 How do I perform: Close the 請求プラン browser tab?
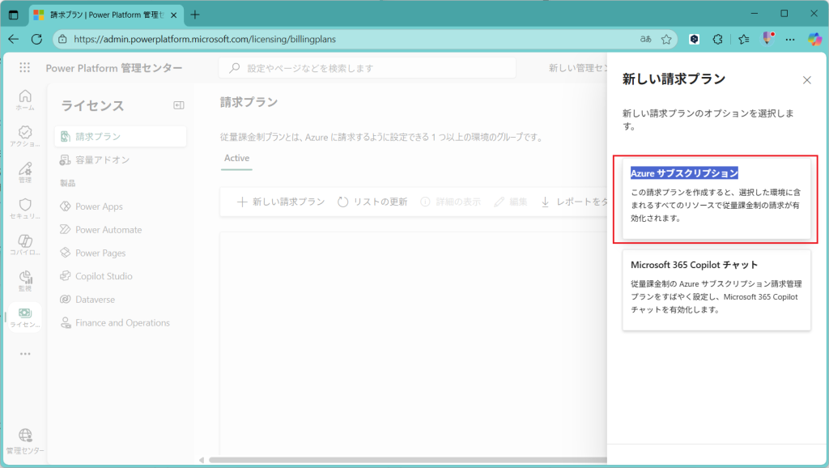[x=173, y=15]
